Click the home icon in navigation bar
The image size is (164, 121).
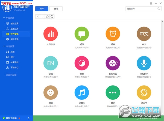pos(47,17)
